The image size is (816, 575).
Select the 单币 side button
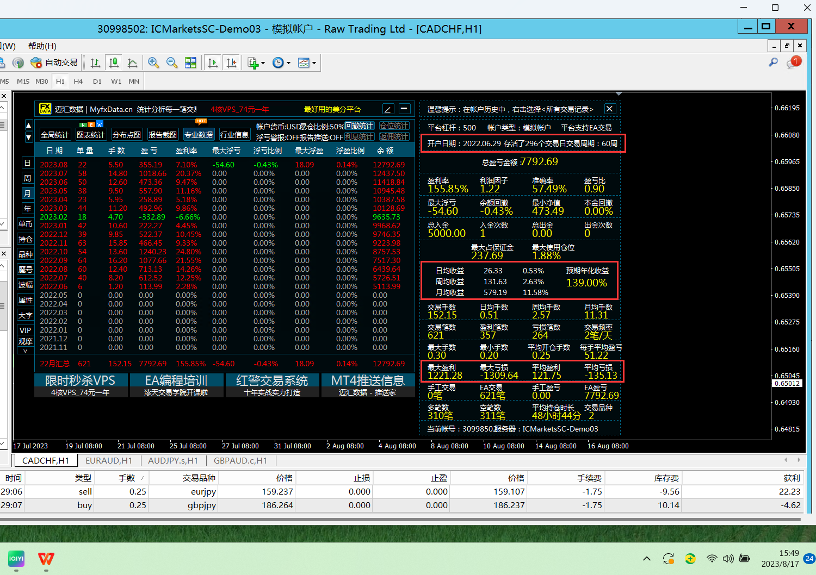(x=26, y=224)
